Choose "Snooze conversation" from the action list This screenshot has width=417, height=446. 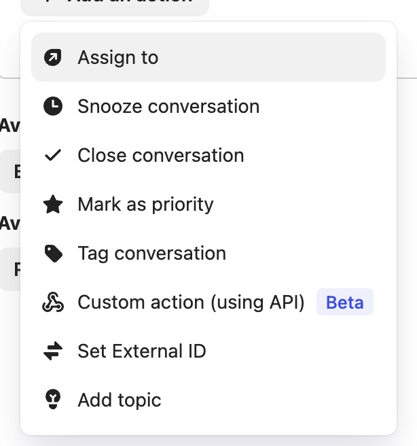168,107
